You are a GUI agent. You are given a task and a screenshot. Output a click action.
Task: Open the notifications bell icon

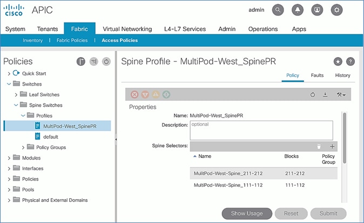(298, 10)
